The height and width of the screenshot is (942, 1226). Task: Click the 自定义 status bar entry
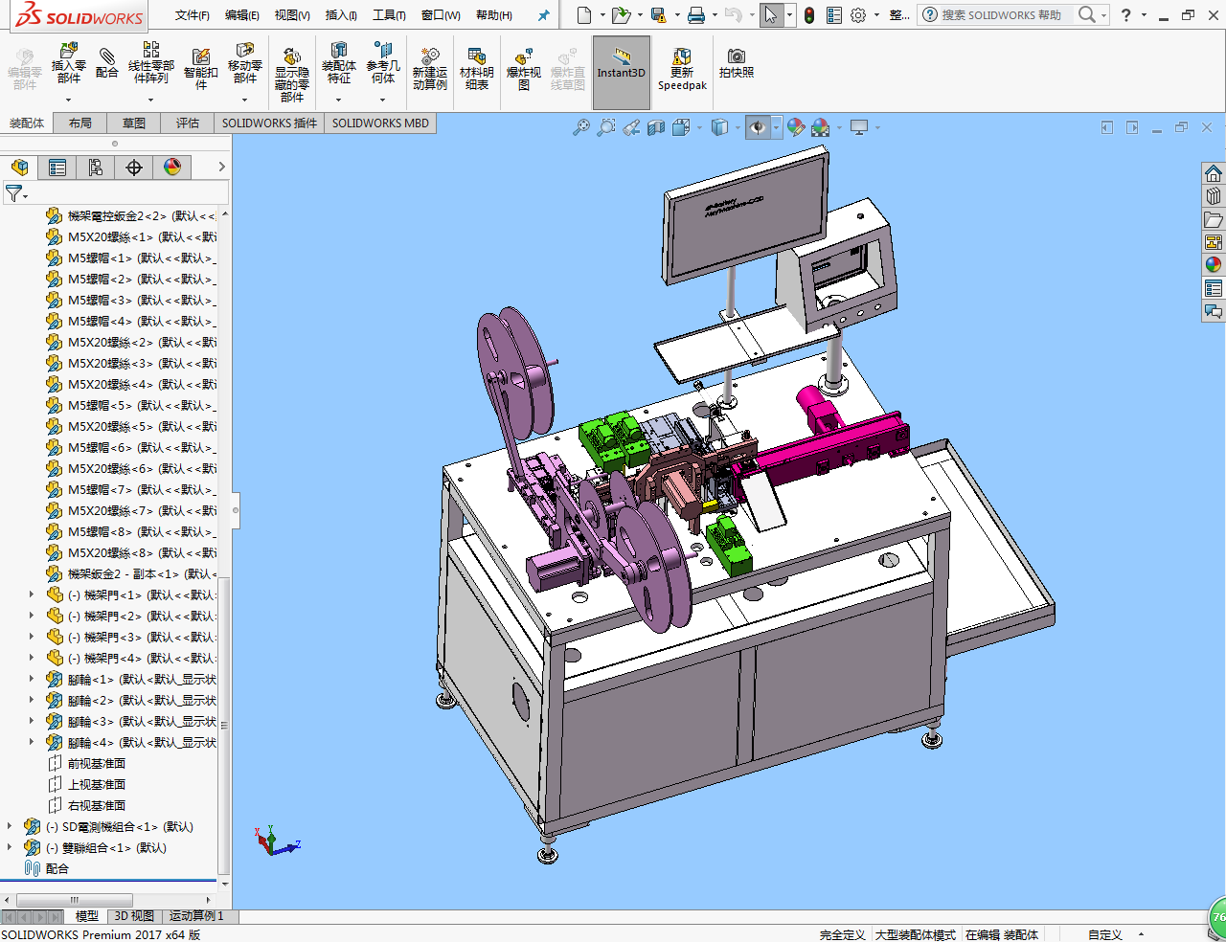(x=1104, y=934)
